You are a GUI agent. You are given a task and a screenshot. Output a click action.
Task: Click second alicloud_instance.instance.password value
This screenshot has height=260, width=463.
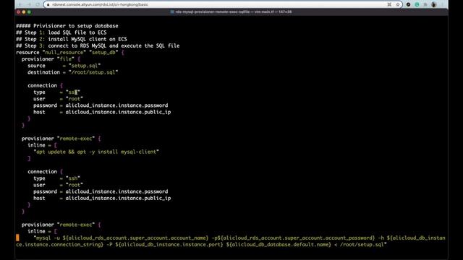[x=116, y=191]
